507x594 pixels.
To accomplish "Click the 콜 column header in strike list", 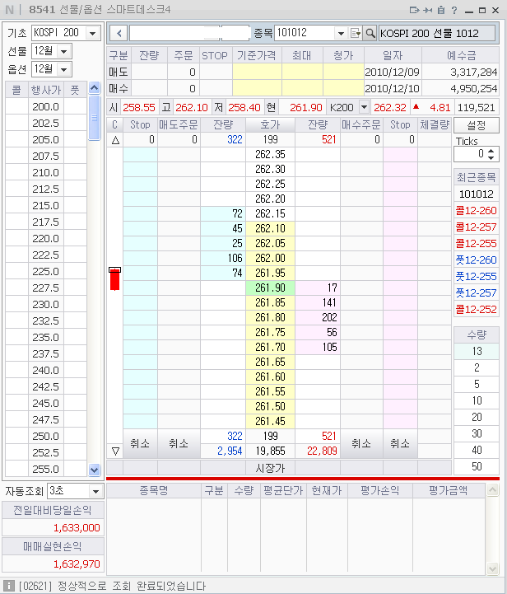I will [x=16, y=90].
